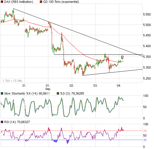Click the olive %D (3) legend swatch
The image size is (154, 149).
(58, 93)
